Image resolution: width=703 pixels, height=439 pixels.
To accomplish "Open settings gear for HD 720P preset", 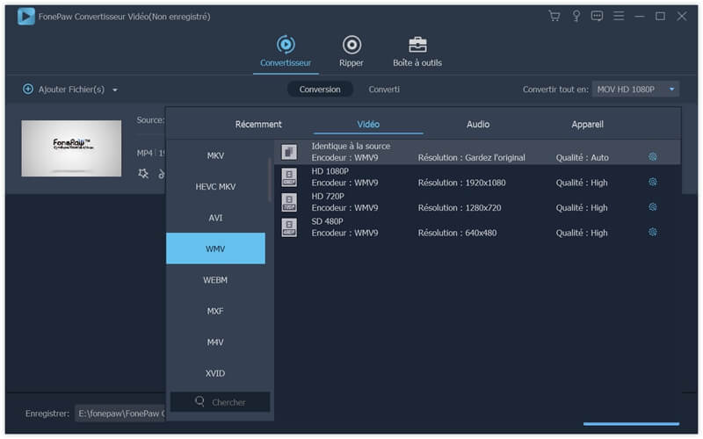I will (x=653, y=206).
